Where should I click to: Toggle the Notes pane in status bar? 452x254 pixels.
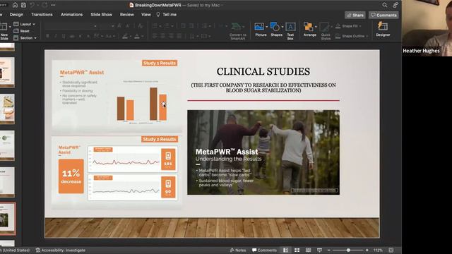click(x=238, y=250)
